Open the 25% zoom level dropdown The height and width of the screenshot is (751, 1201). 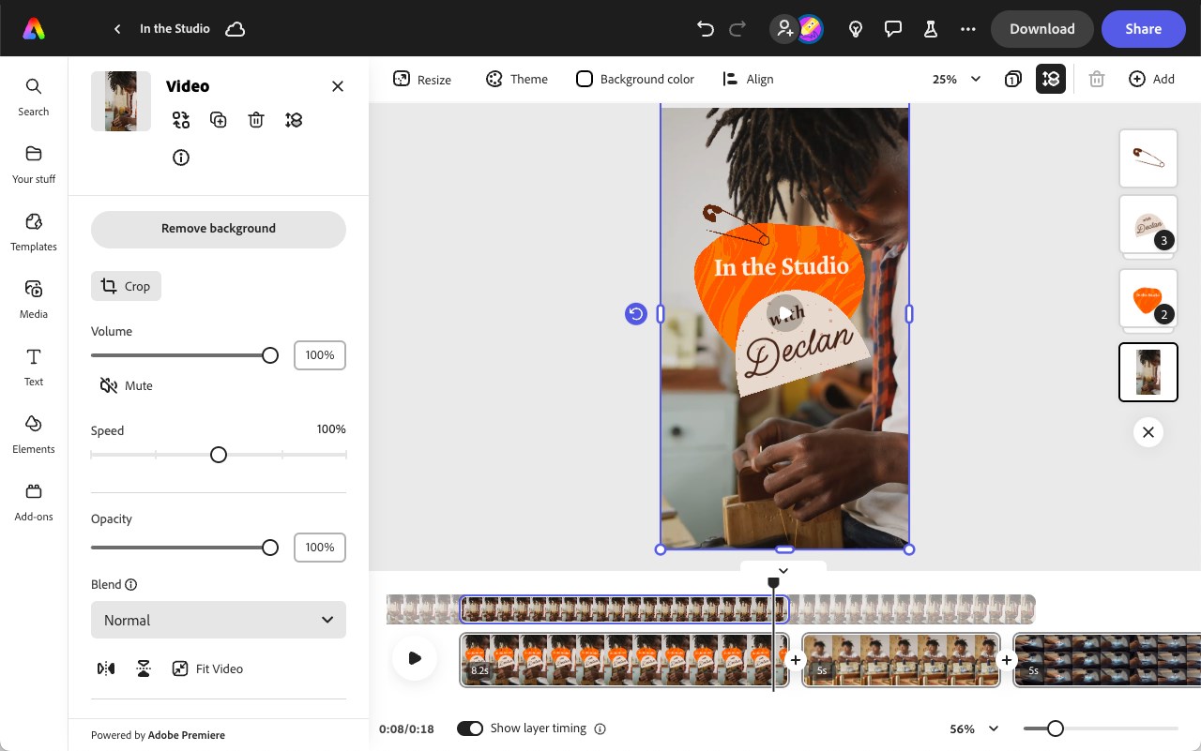(x=955, y=79)
